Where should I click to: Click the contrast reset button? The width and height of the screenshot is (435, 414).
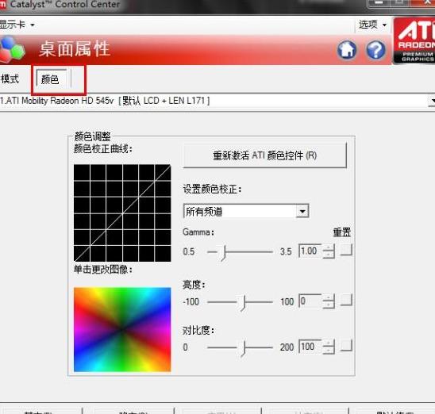(x=347, y=345)
